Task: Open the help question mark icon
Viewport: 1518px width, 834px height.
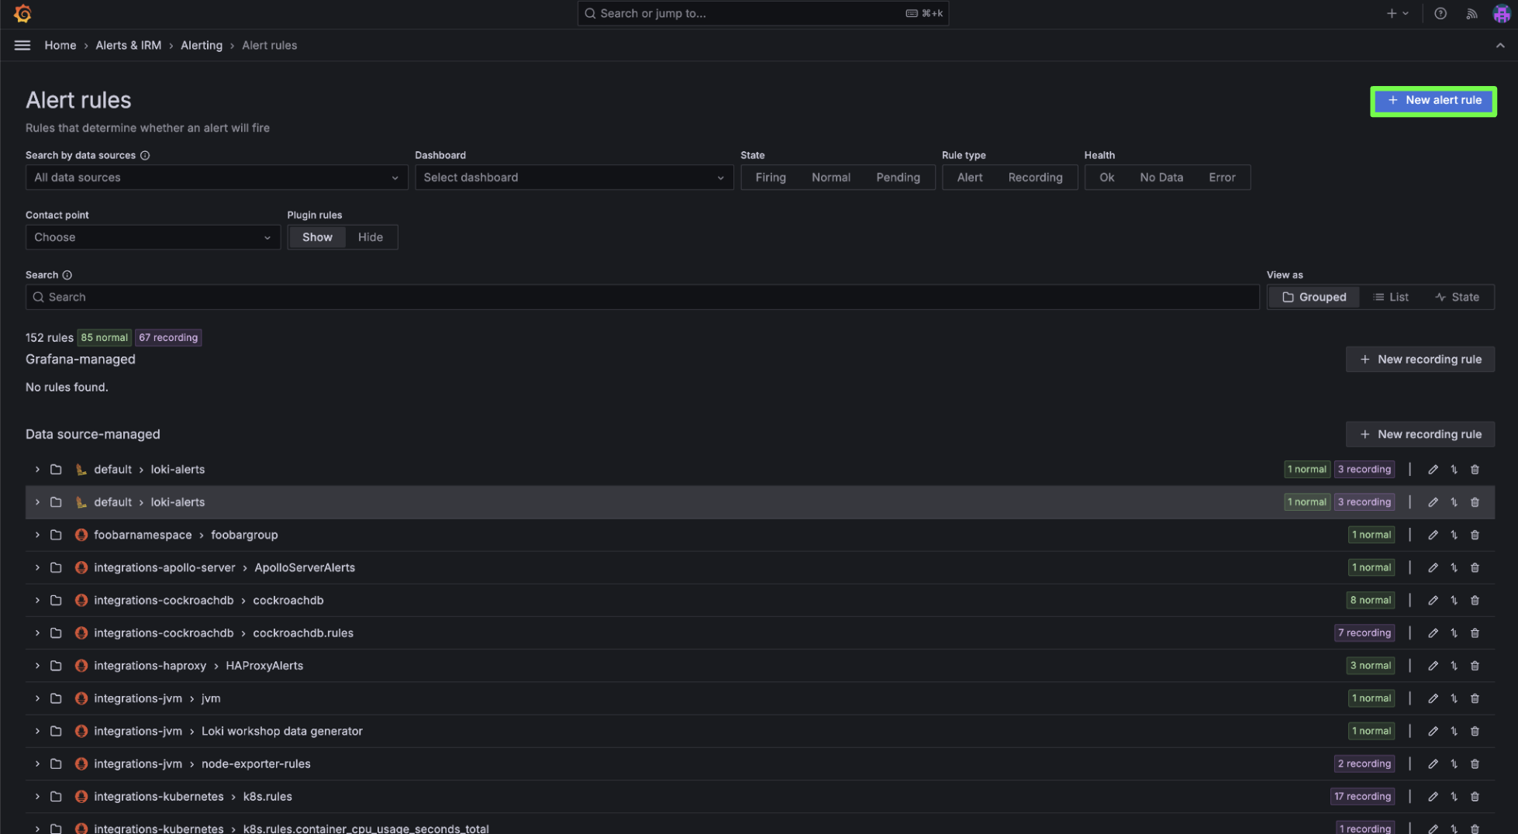Action: [x=1440, y=13]
